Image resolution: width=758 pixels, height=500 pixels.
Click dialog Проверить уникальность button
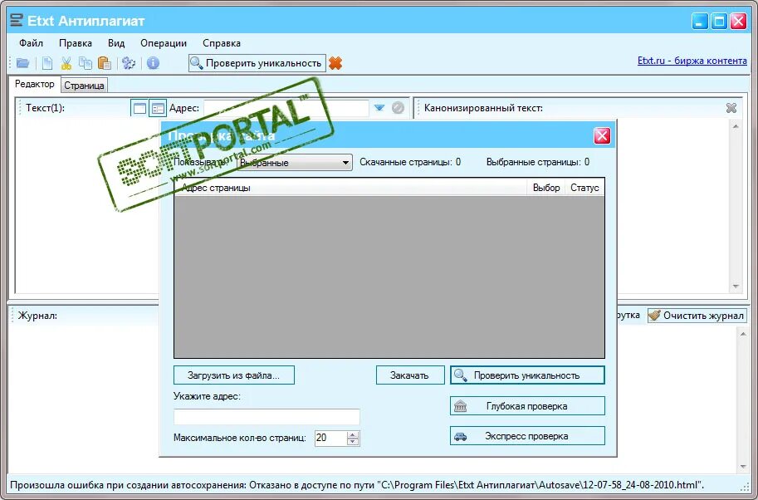(x=527, y=375)
